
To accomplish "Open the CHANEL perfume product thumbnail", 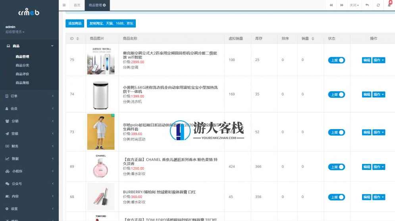I will click(101, 166).
